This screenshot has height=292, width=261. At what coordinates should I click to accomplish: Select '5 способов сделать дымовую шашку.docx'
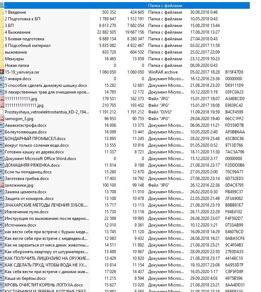coord(46,85)
